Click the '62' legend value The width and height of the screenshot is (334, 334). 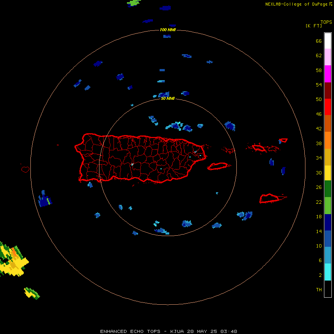(319, 56)
